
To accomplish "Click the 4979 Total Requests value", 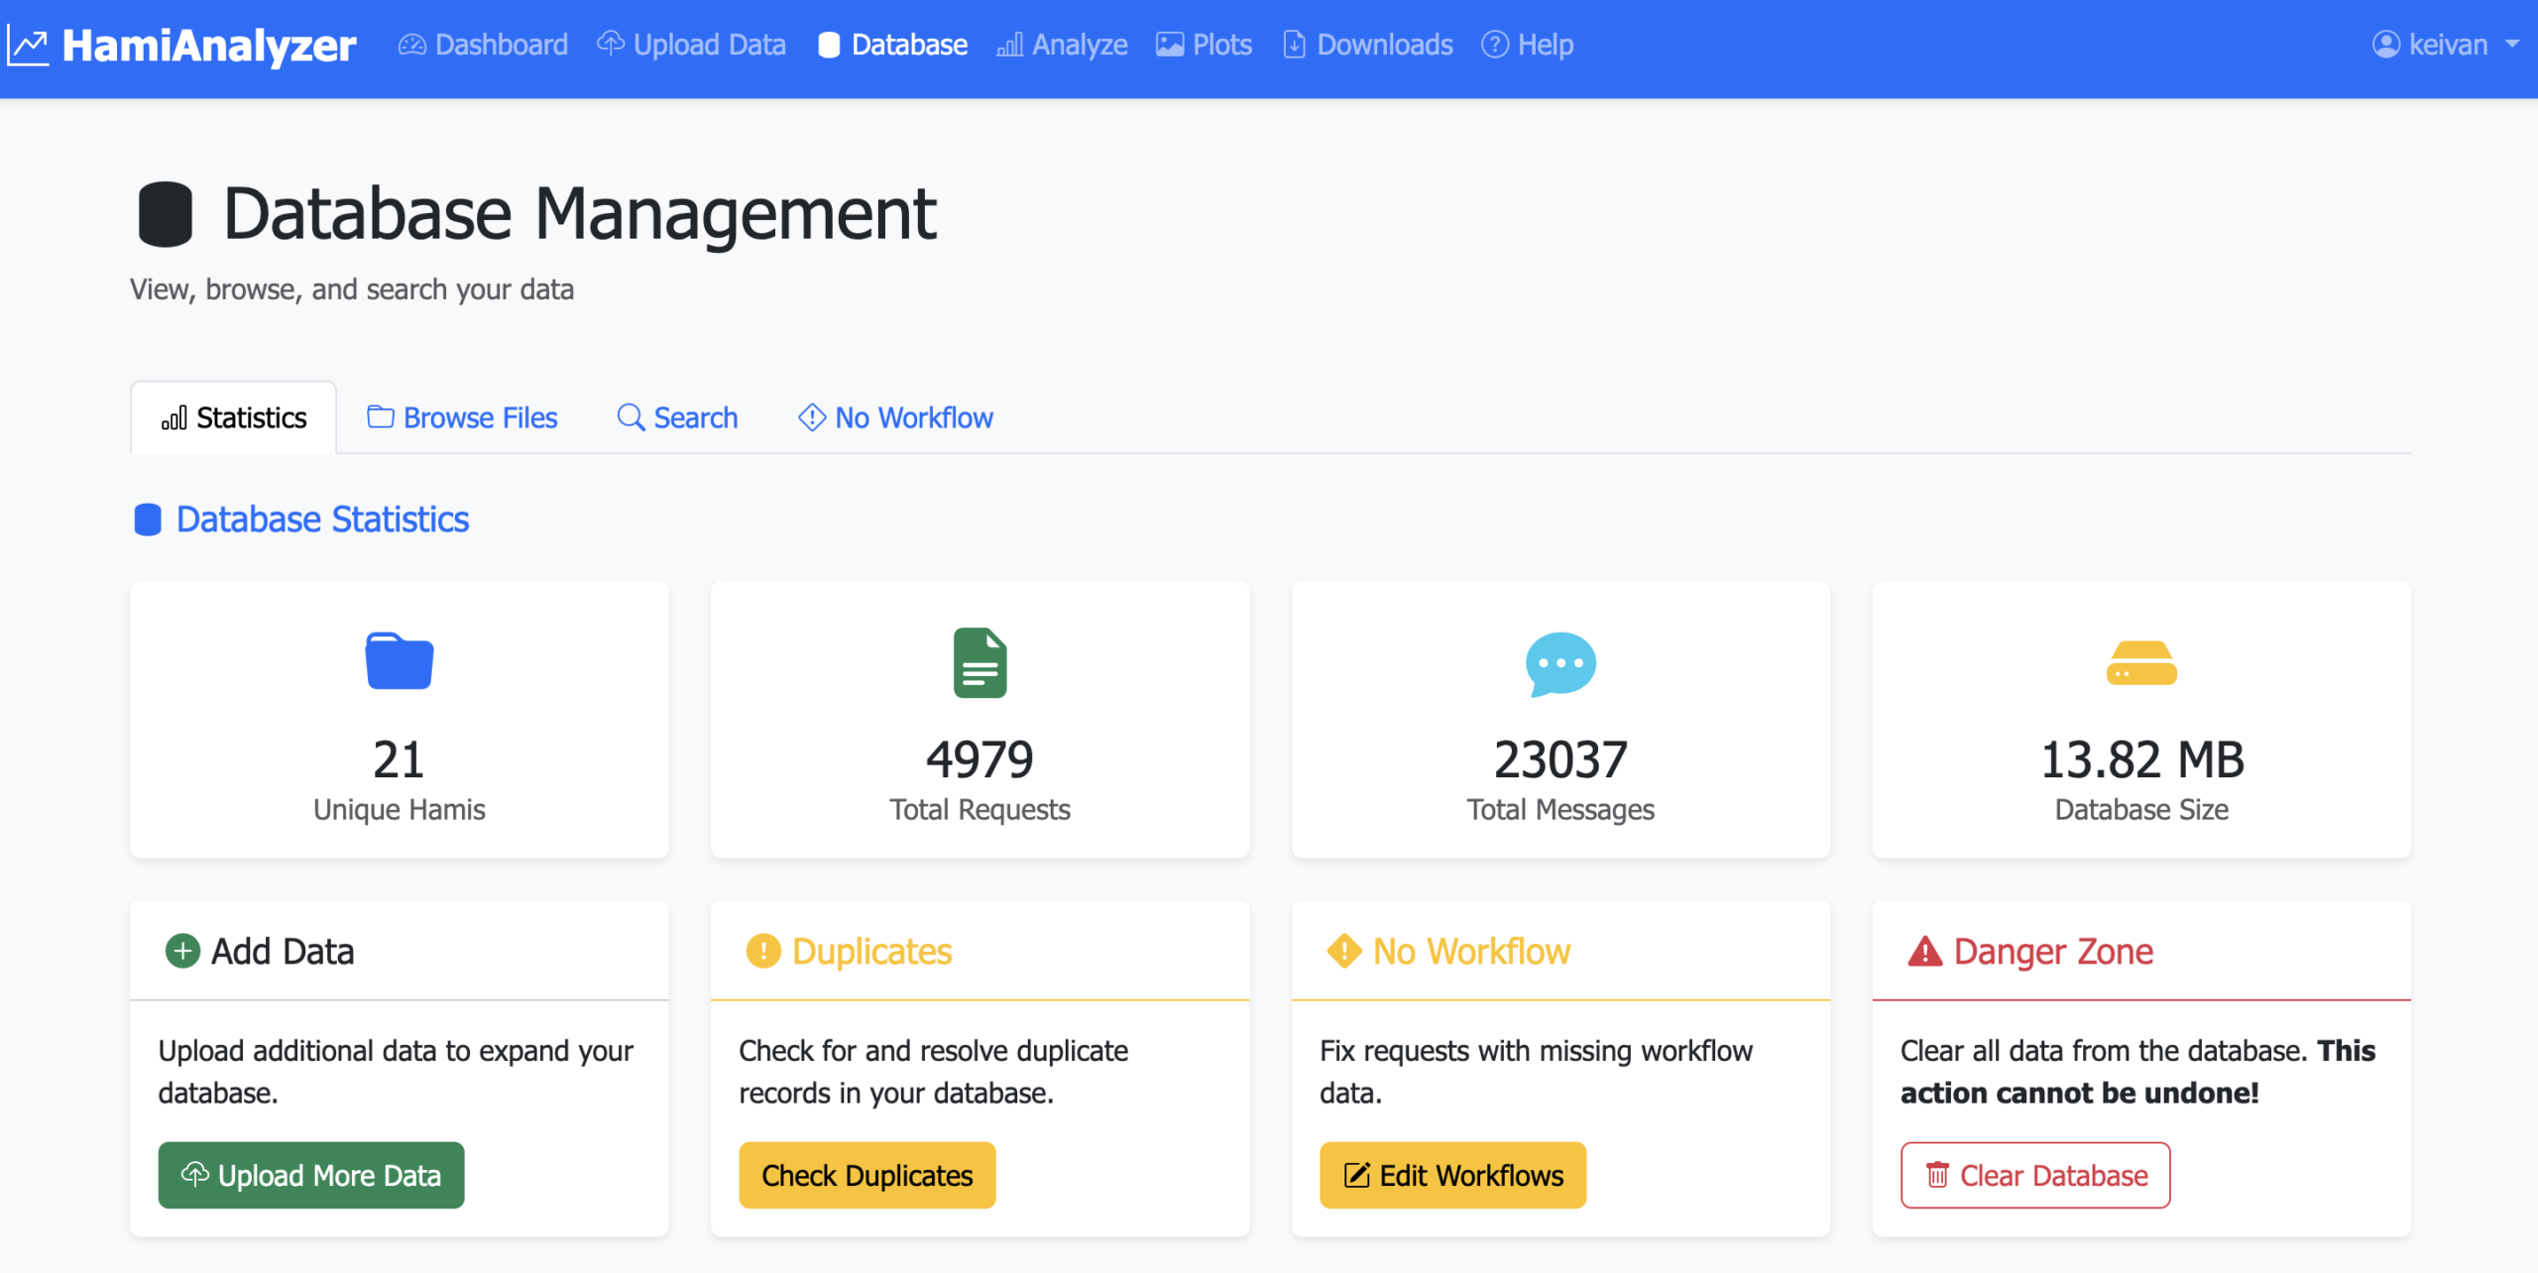I will click(x=980, y=759).
